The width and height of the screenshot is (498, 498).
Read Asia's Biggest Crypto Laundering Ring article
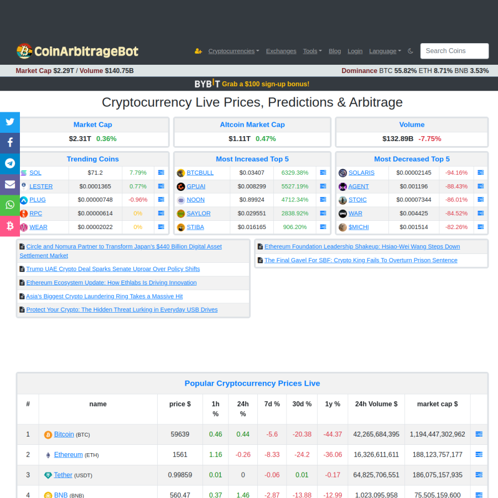(105, 297)
